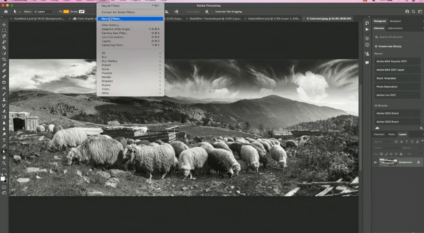424x233 pixels.
Task: Select the Lasso tool
Action: [x=4, y=36]
